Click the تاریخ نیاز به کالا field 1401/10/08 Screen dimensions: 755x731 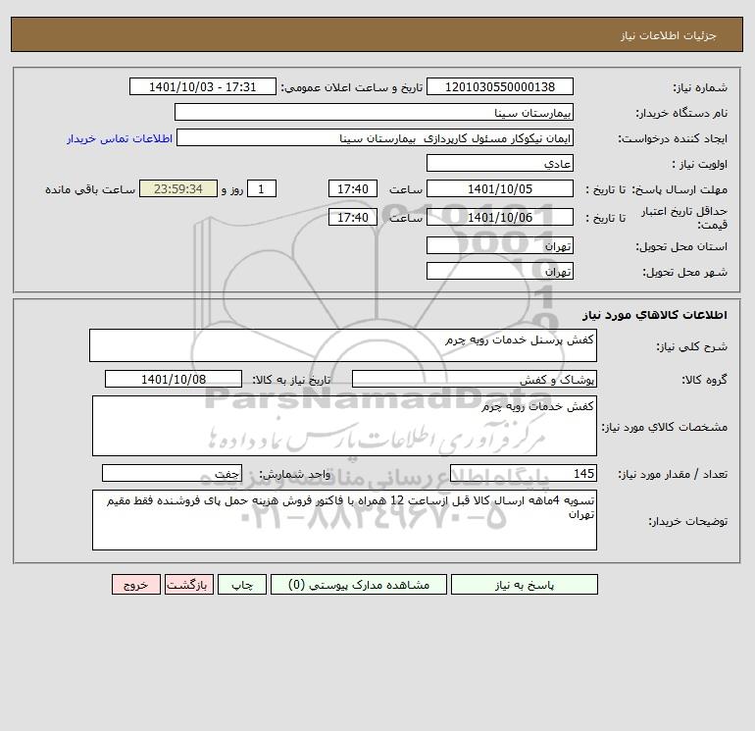(174, 379)
